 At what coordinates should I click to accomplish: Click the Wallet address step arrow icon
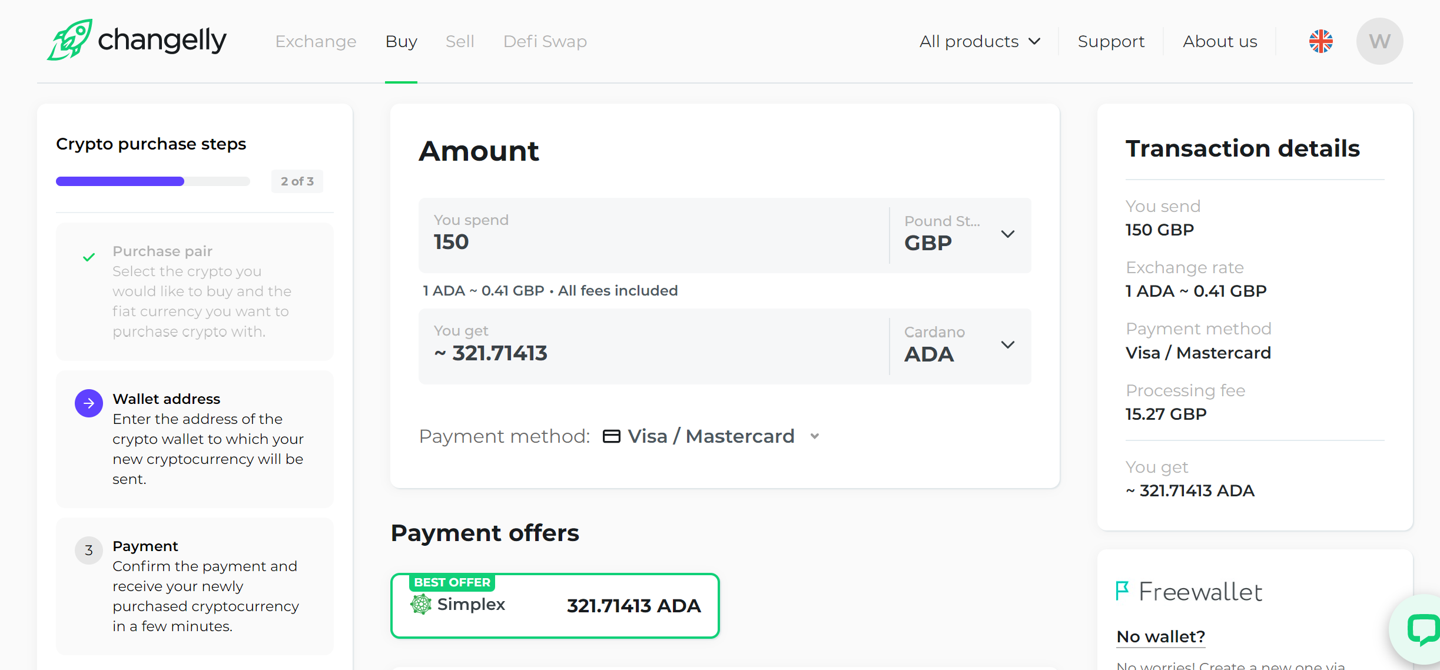[x=89, y=403]
